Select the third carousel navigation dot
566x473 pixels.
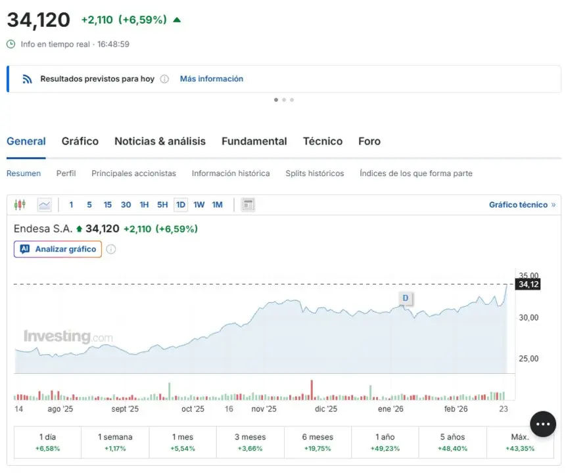coord(291,100)
